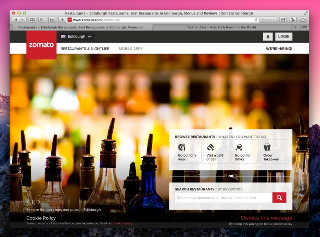Open notifications bell icon
The width and height of the screenshot is (320, 237).
tap(268, 37)
